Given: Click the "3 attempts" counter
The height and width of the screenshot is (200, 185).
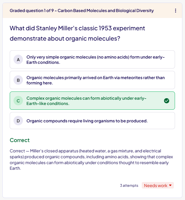Looking at the screenshot, I should pos(129,186).
